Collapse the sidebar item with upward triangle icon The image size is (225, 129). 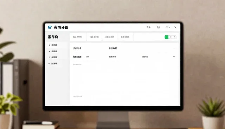(x=49, y=57)
